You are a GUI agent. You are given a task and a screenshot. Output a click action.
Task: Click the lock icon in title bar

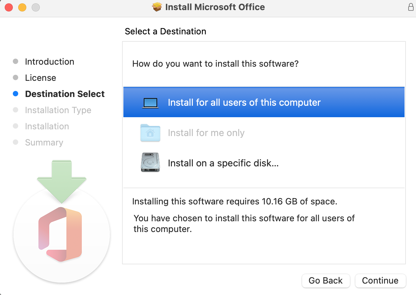(x=411, y=7)
